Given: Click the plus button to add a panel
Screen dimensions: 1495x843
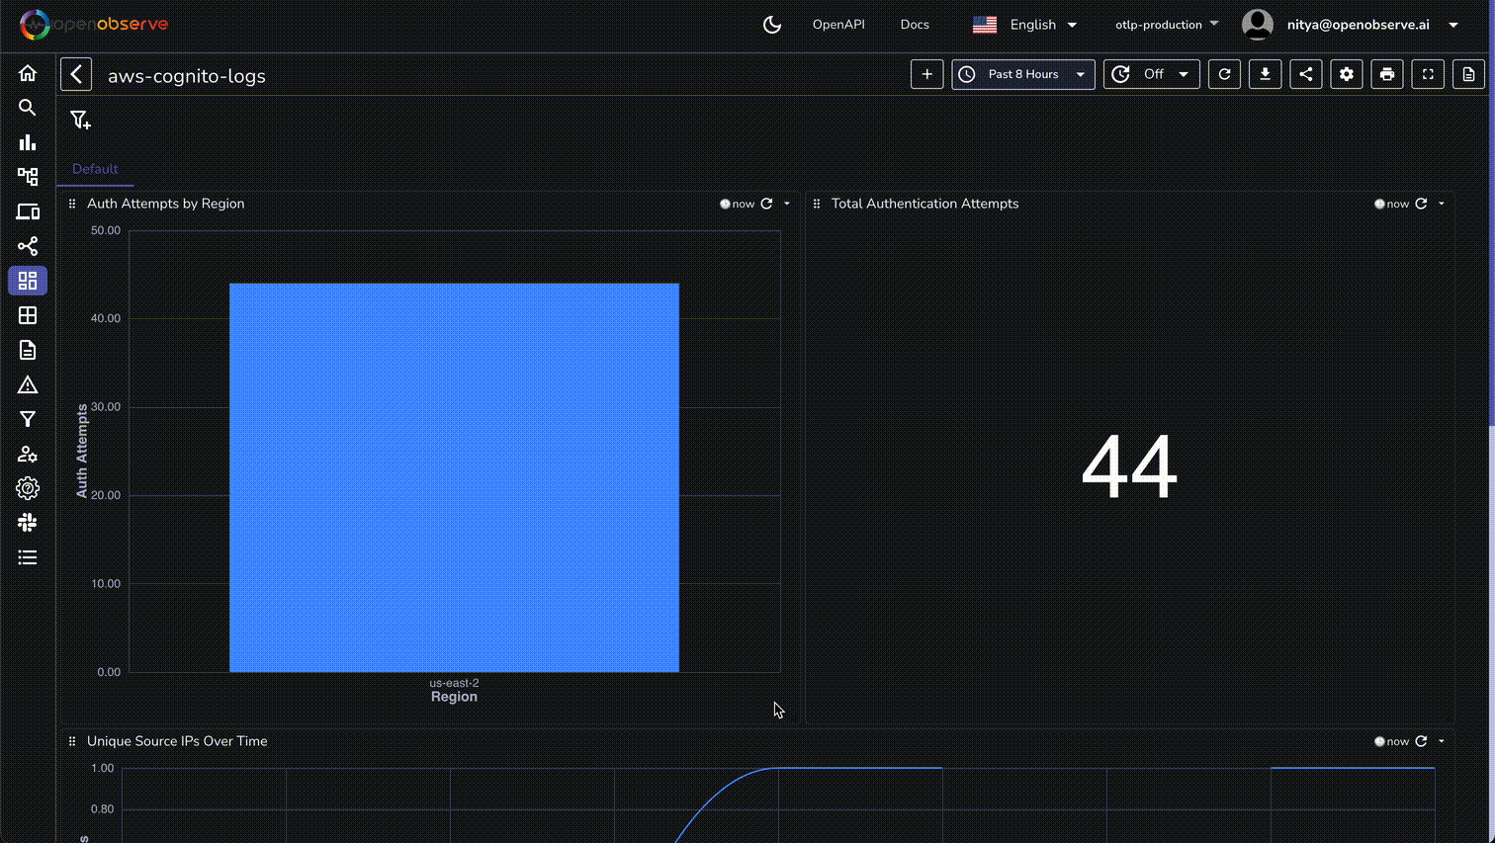Looking at the screenshot, I should pyautogui.click(x=926, y=74).
